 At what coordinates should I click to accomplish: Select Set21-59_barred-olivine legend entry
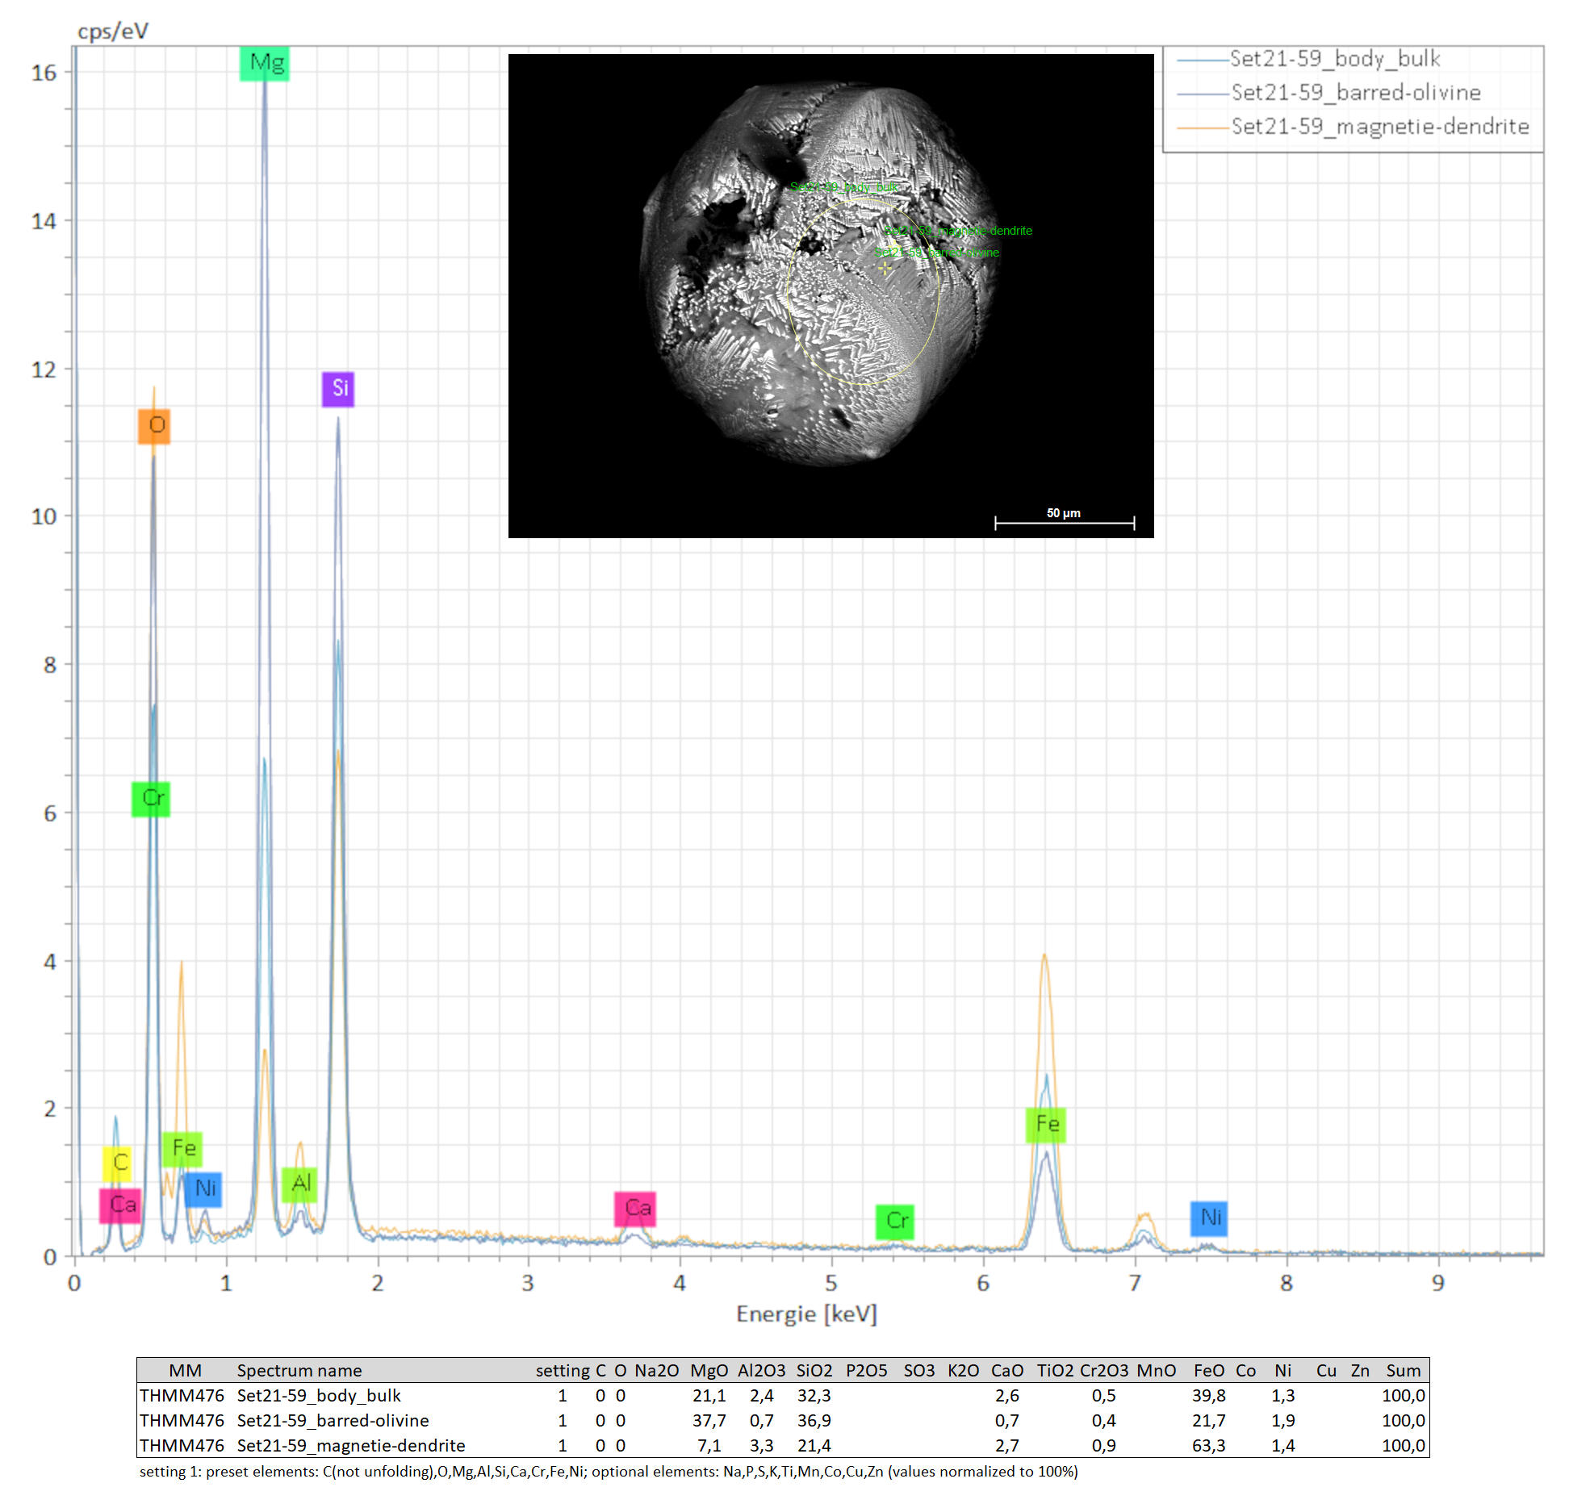coord(1355,93)
